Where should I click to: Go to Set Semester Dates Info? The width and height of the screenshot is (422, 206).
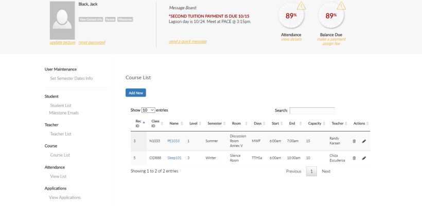(71, 79)
